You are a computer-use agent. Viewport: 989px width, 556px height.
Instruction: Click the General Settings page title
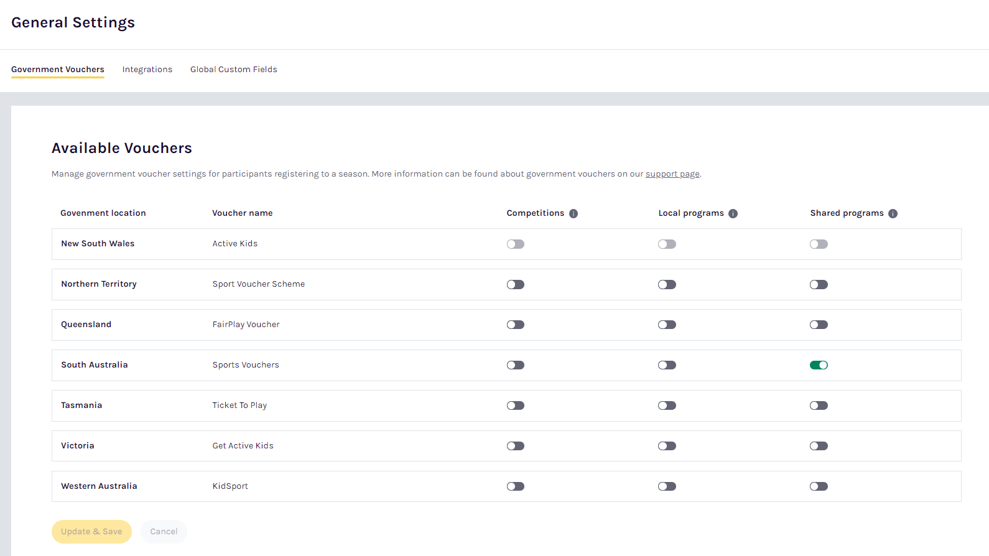(73, 22)
